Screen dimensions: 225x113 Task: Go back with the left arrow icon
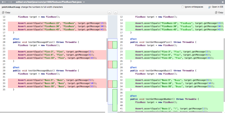(4, 2)
